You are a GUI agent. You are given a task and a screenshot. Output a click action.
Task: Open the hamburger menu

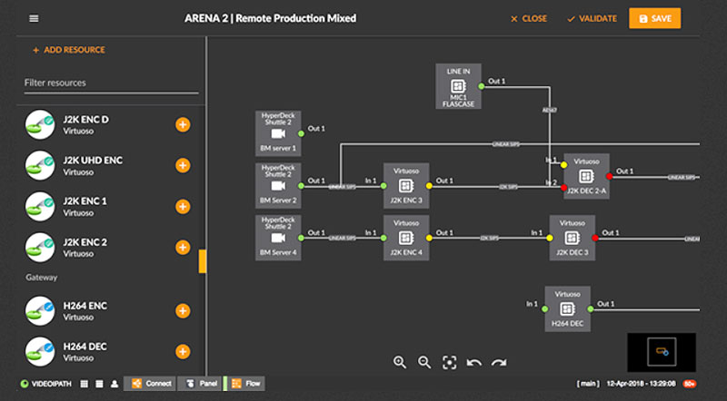click(x=34, y=18)
